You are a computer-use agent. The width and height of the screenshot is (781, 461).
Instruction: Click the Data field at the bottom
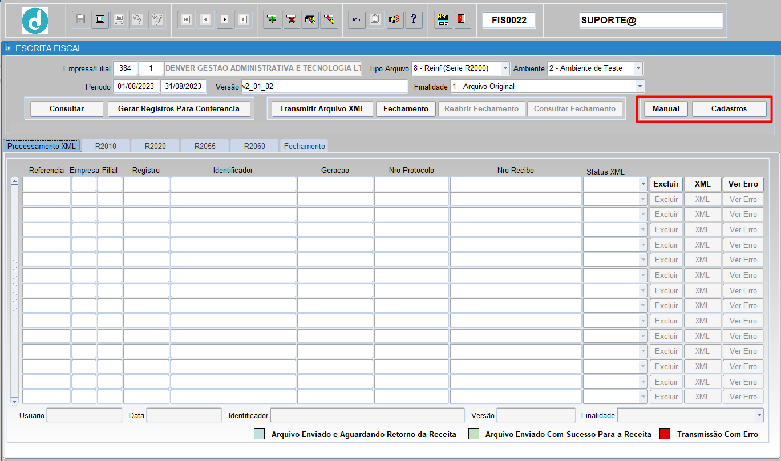click(x=184, y=415)
